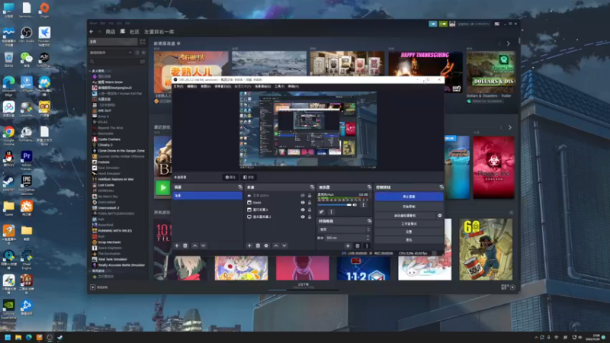Viewport: 610px width, 343px height.
Task: Move source up in sources panel
Action: pyautogui.click(x=276, y=245)
